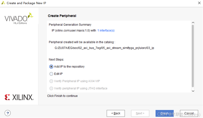
Task: Click the scrollbar up arrow
Action: pos(193,23)
